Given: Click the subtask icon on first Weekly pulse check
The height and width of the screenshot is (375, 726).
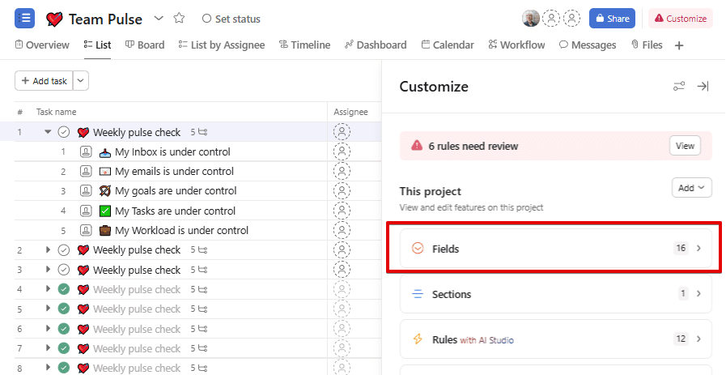Looking at the screenshot, I should pos(202,132).
